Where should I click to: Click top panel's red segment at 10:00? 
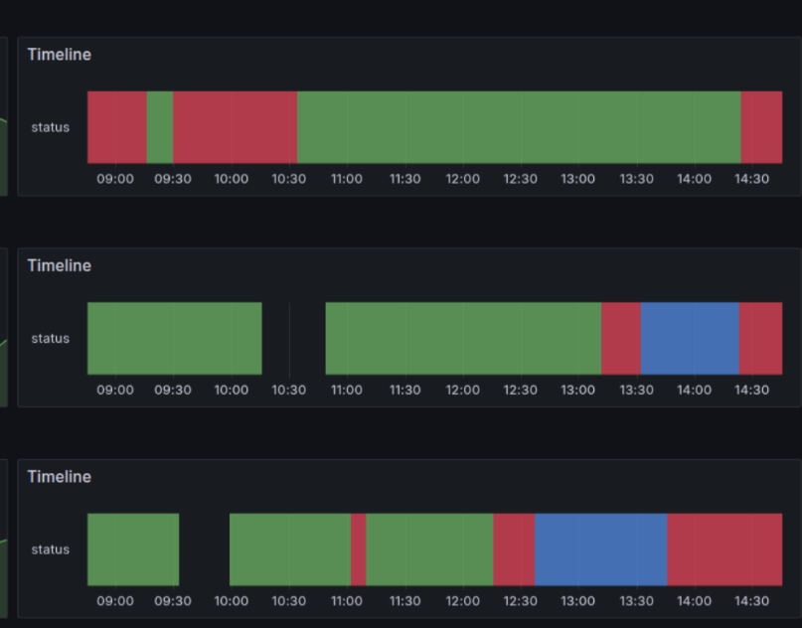(x=235, y=127)
